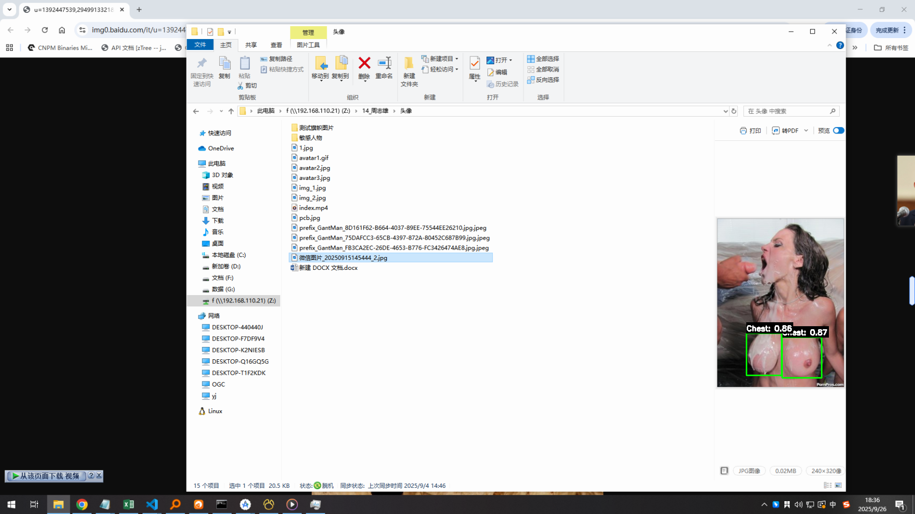Select the index.mp4 file in list

point(313,208)
